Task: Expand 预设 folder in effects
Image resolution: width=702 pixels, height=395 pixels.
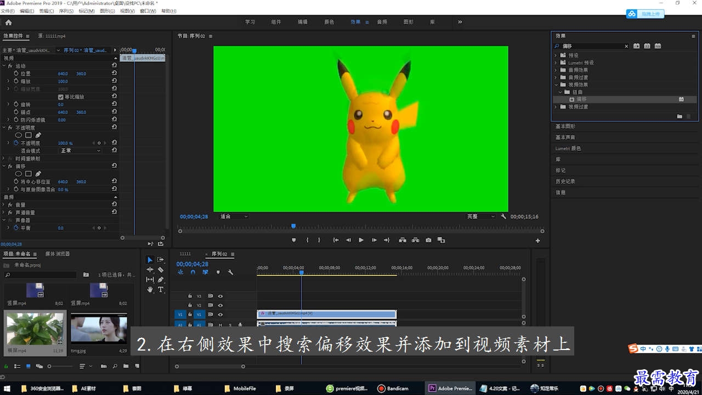Action: click(556, 55)
